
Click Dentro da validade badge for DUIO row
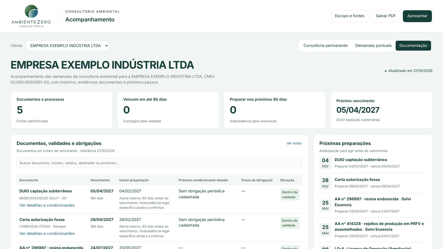[x=290, y=194]
